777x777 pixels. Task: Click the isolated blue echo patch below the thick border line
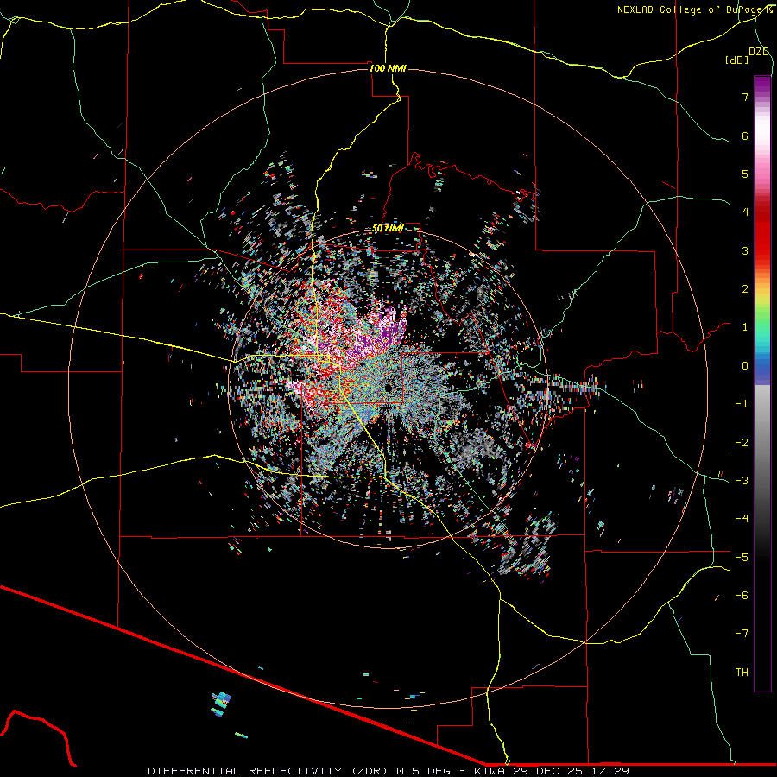[221, 704]
